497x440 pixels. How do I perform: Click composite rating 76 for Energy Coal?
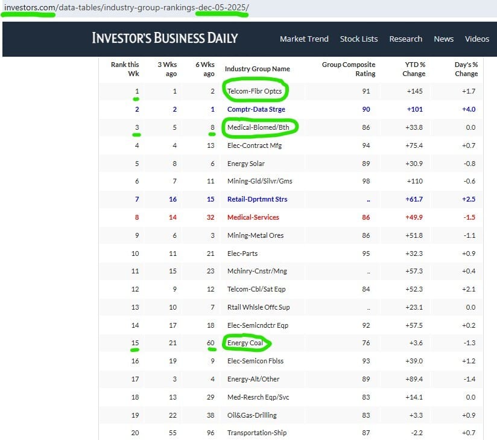coord(366,343)
